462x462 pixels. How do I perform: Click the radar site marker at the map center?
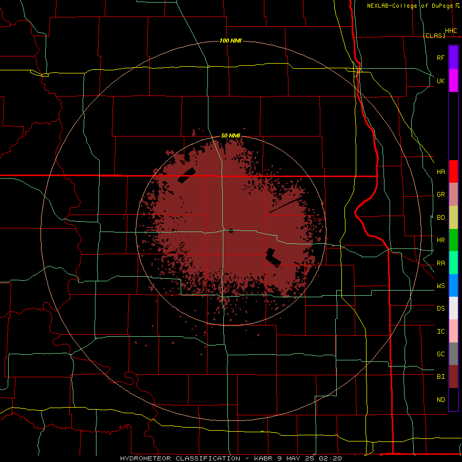click(x=230, y=230)
